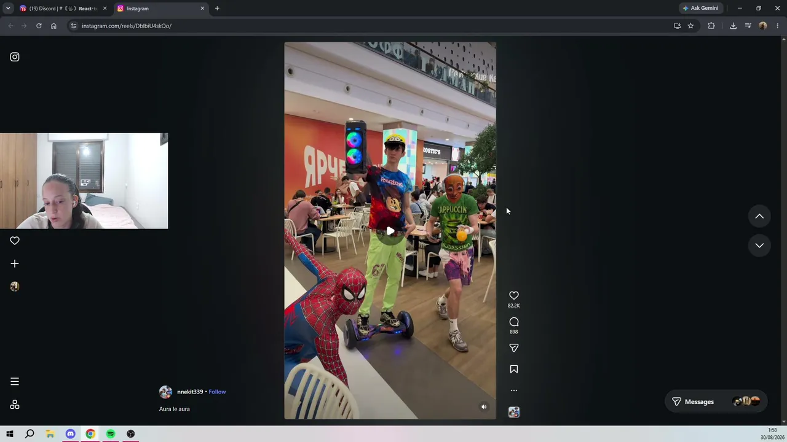The height and width of the screenshot is (442, 787).
Task: Open Windows taskbar search
Action: point(30,434)
